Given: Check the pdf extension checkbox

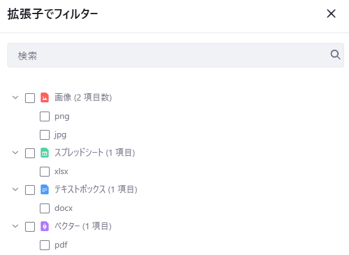Looking at the screenshot, I should [x=45, y=245].
